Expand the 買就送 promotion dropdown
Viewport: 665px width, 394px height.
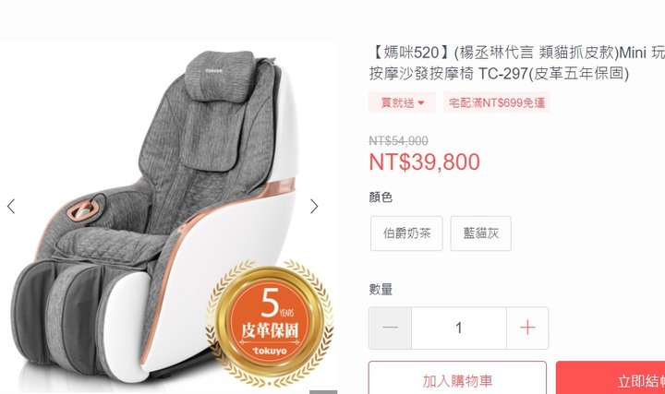(402, 102)
